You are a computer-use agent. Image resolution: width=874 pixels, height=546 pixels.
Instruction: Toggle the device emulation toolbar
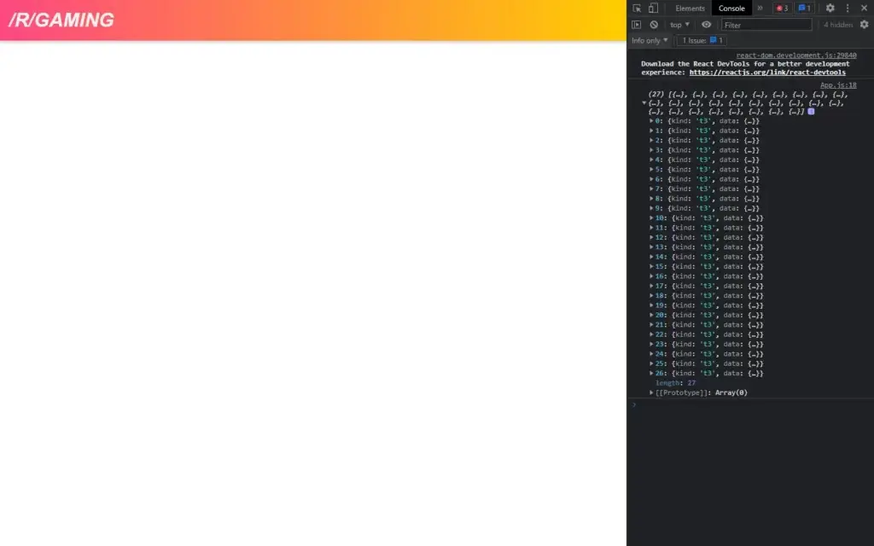(x=652, y=8)
